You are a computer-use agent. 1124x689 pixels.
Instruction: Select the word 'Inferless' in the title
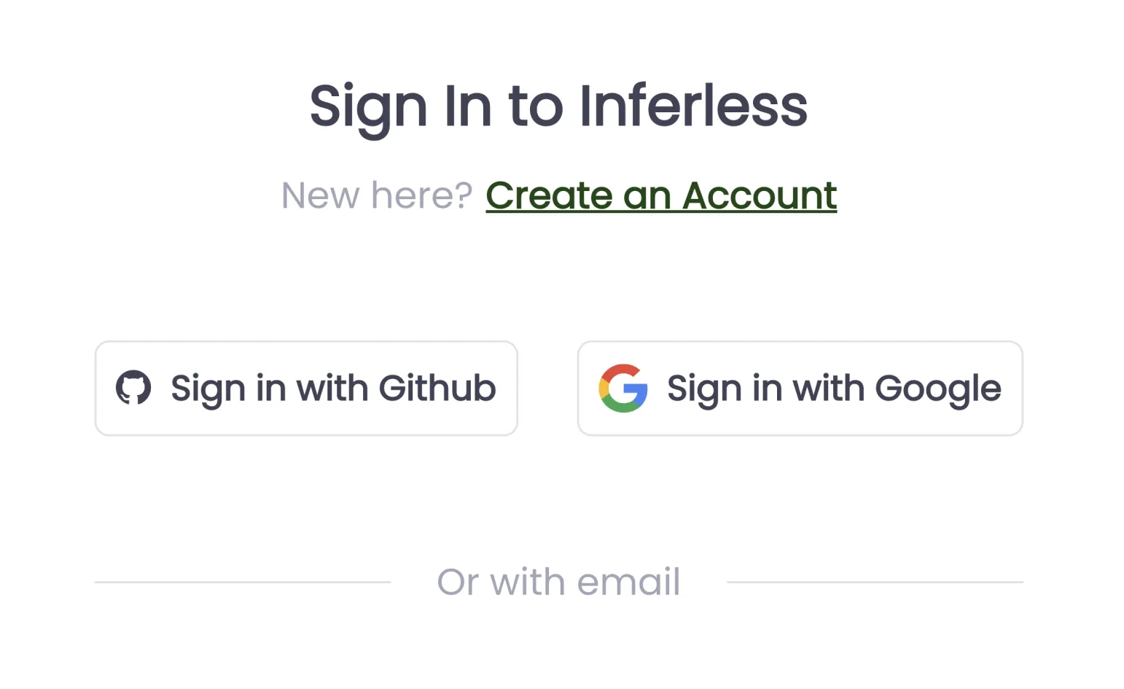tap(693, 105)
